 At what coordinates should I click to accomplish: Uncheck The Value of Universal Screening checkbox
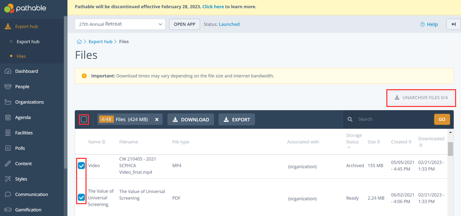pos(81,198)
